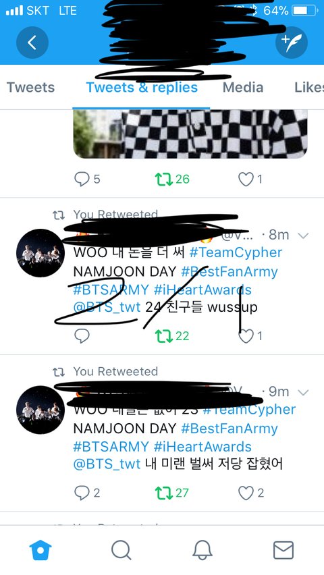Reply to the 9m-old tweet
This screenshot has height=575, width=324.
(x=82, y=493)
